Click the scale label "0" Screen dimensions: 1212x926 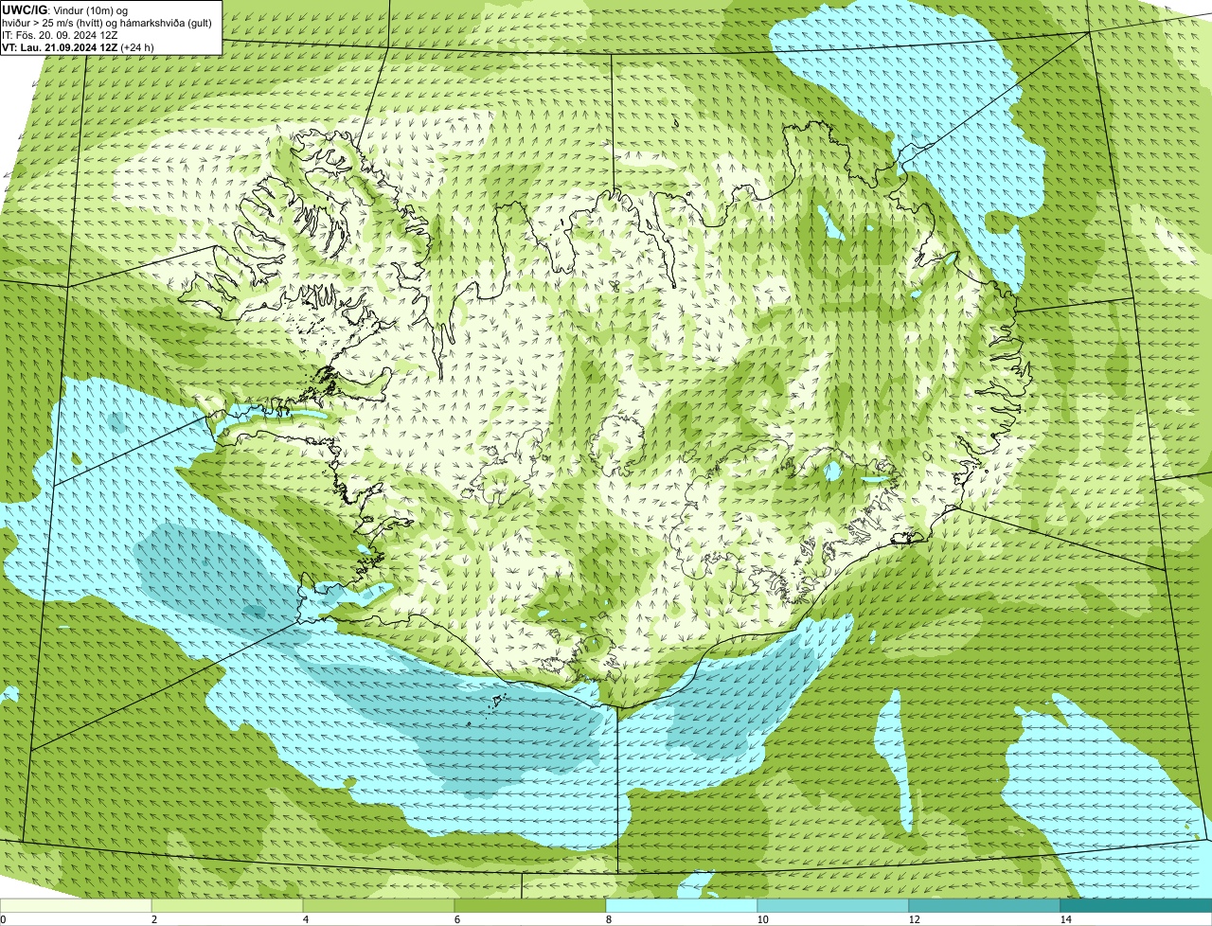(x=3, y=919)
